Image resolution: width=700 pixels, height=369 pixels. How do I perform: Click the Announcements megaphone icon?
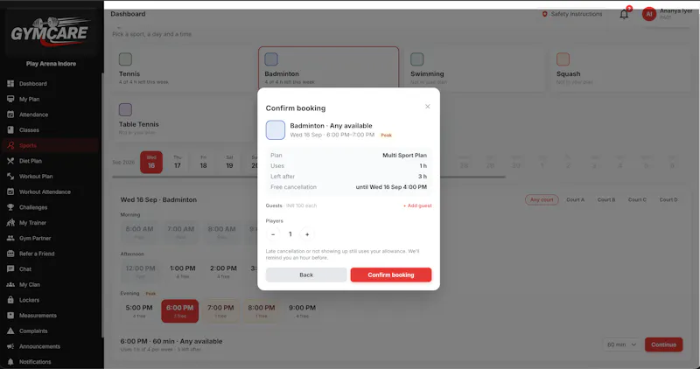pos(10,346)
